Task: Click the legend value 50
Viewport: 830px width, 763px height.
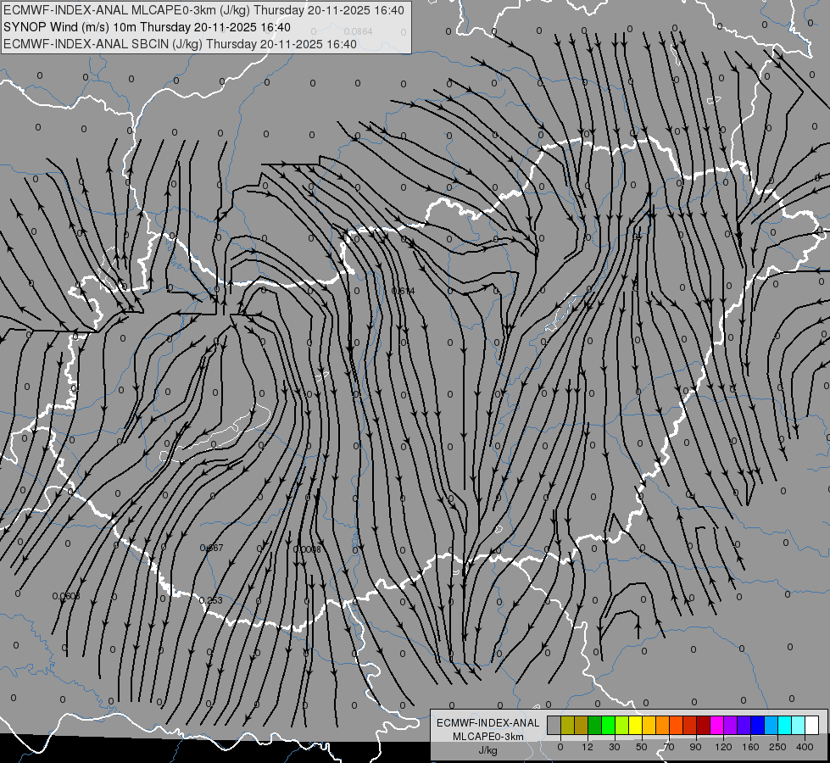Action: click(x=642, y=747)
